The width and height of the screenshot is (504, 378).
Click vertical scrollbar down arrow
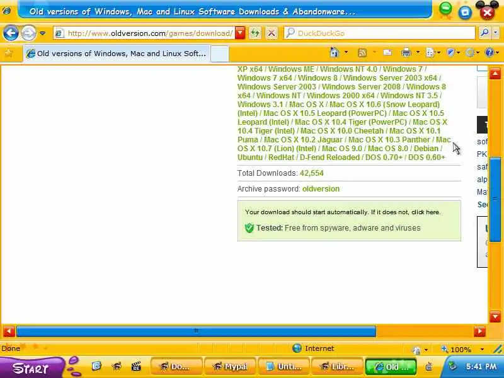[495, 317]
